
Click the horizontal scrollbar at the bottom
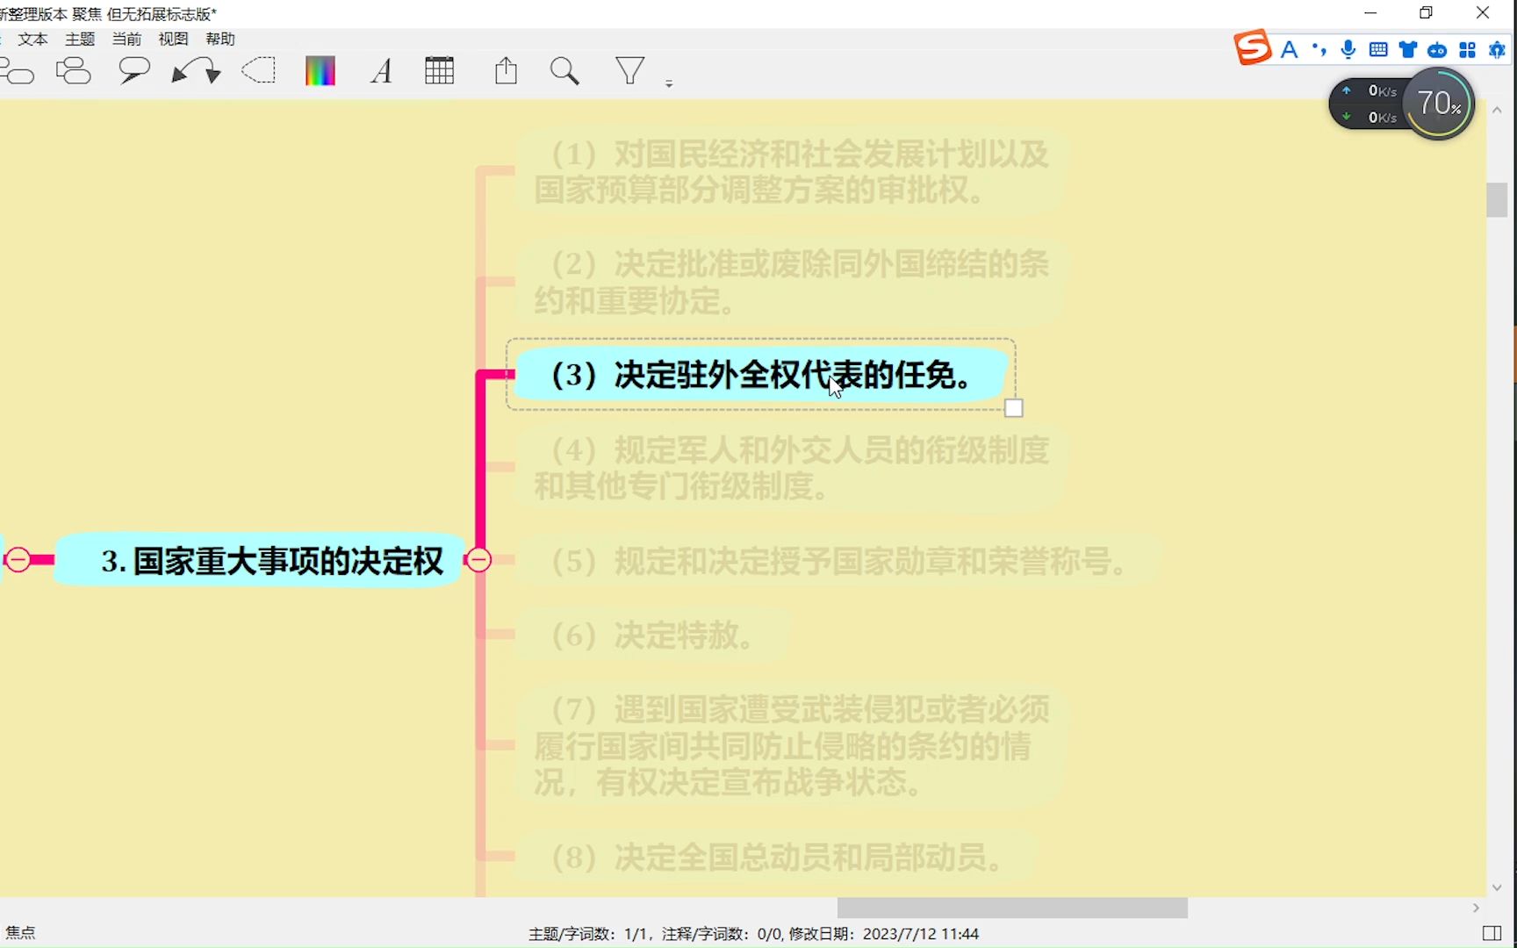[1011, 908]
